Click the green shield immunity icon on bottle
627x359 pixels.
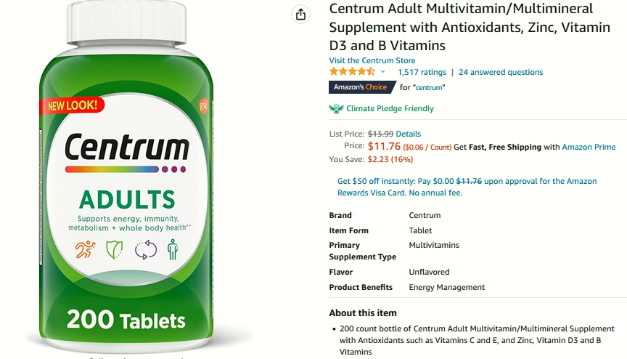(x=115, y=249)
